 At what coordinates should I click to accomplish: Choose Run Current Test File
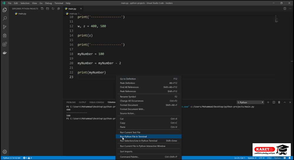click(148, 132)
